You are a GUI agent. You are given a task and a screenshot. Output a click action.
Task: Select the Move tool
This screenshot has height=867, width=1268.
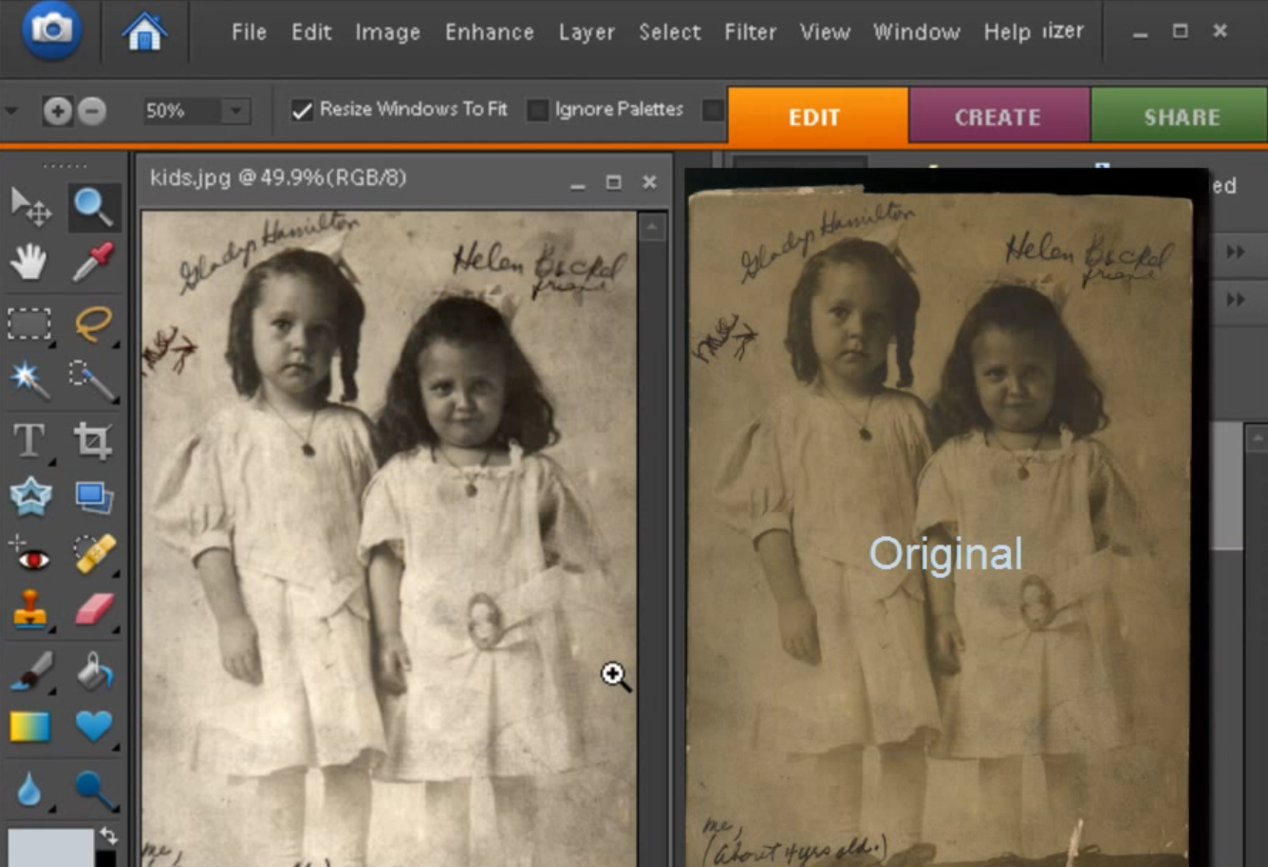[x=30, y=206]
